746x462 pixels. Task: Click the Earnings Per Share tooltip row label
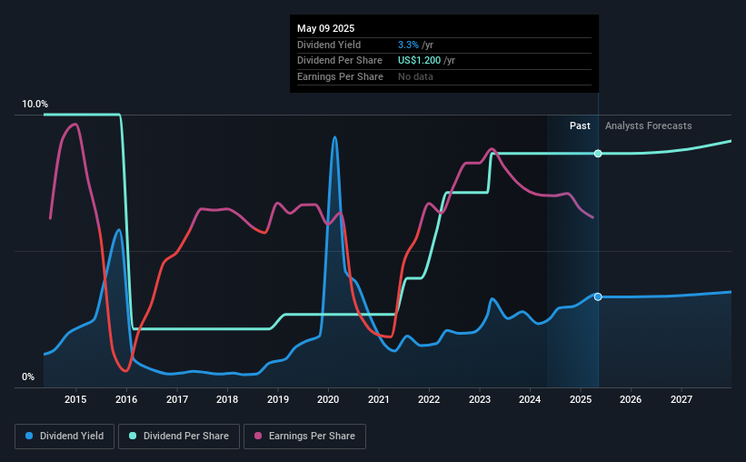coord(340,76)
